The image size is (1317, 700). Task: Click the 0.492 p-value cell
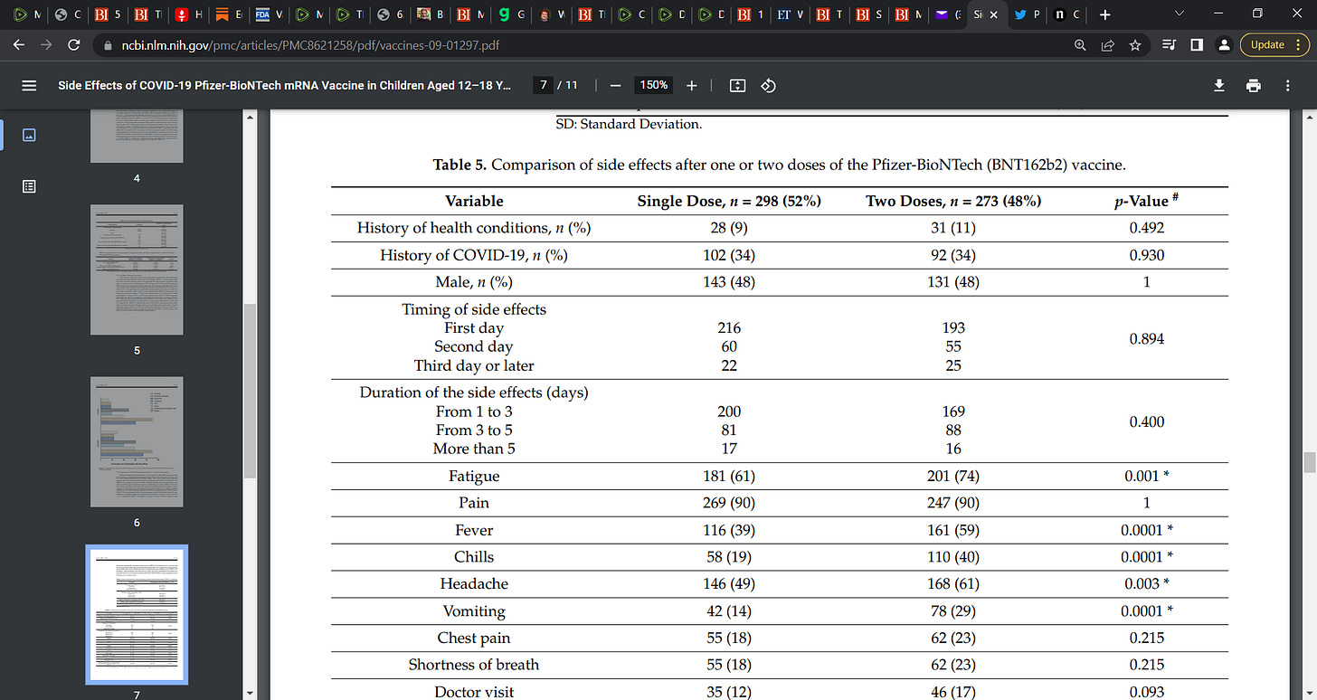point(1146,228)
